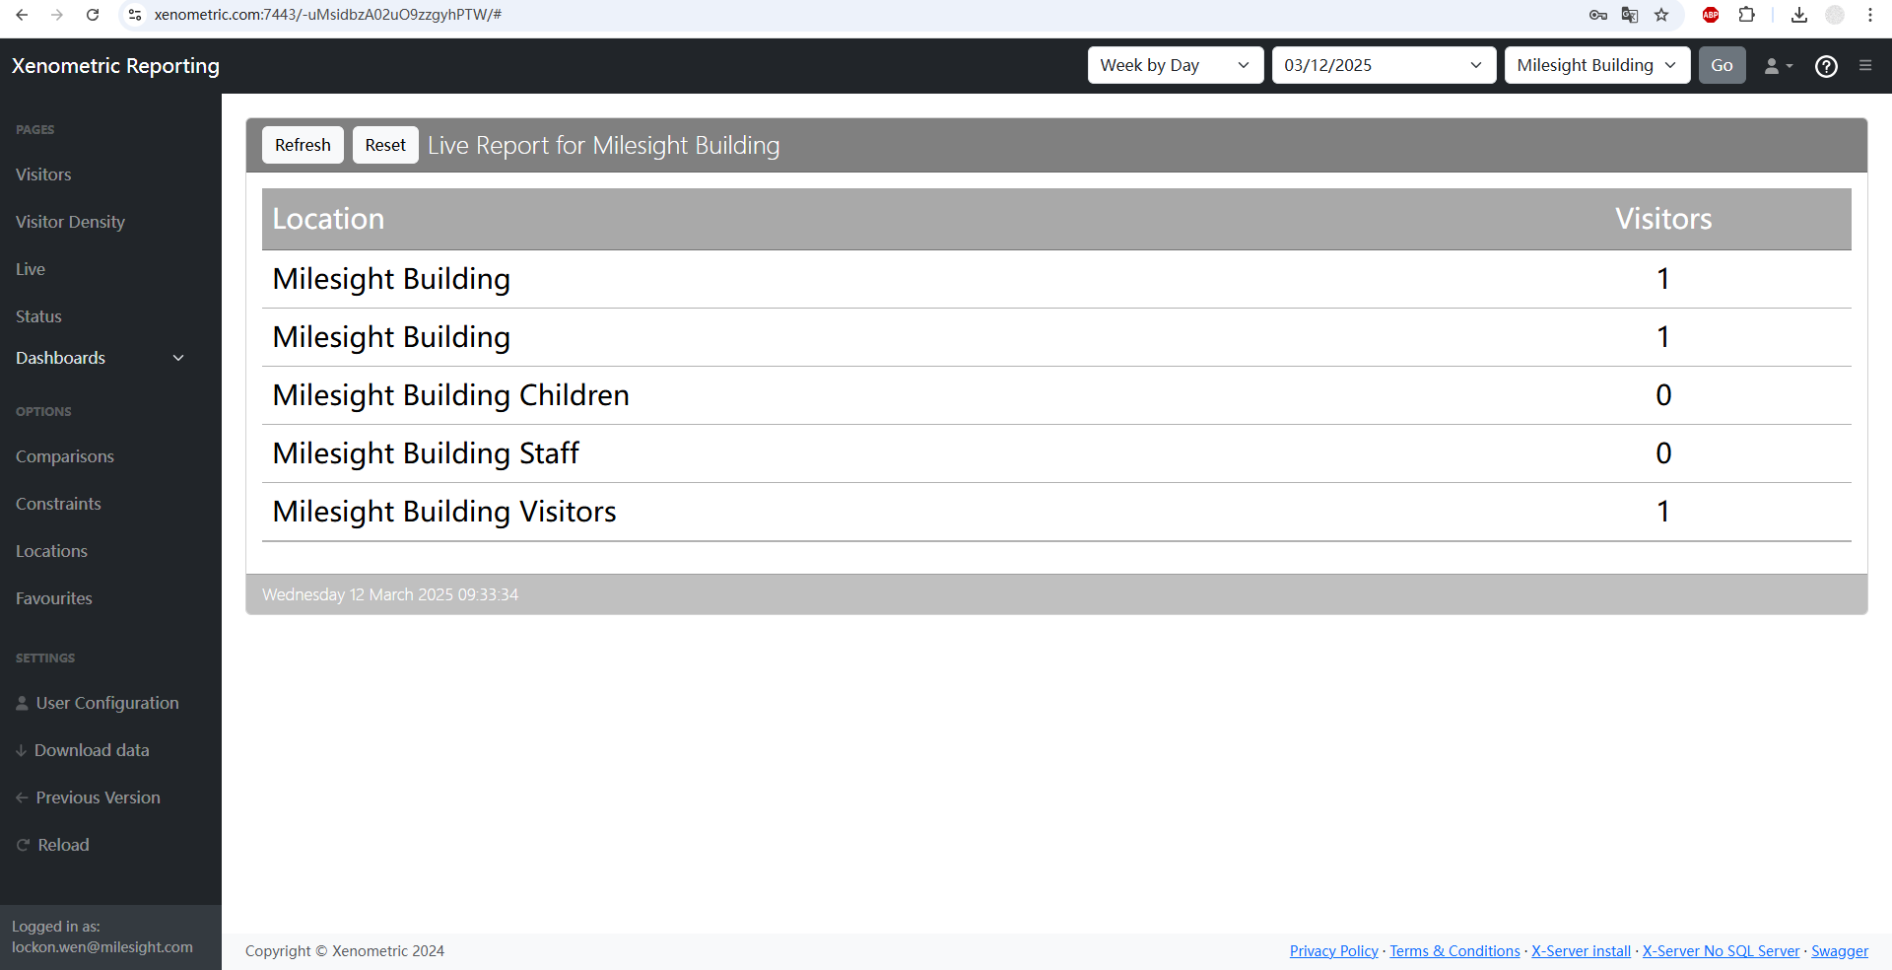The height and width of the screenshot is (970, 1892).
Task: Select the Week by Day period dropdown
Action: pos(1176,65)
